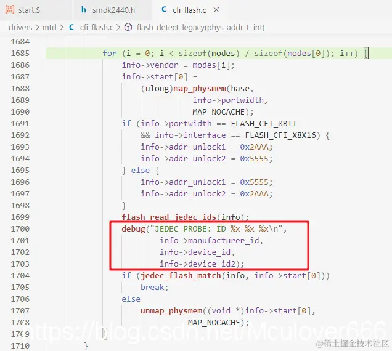This screenshot has height=351, width=392.
Task: Click 'unmap_physmem' call on line 1707
Action: [171, 311]
